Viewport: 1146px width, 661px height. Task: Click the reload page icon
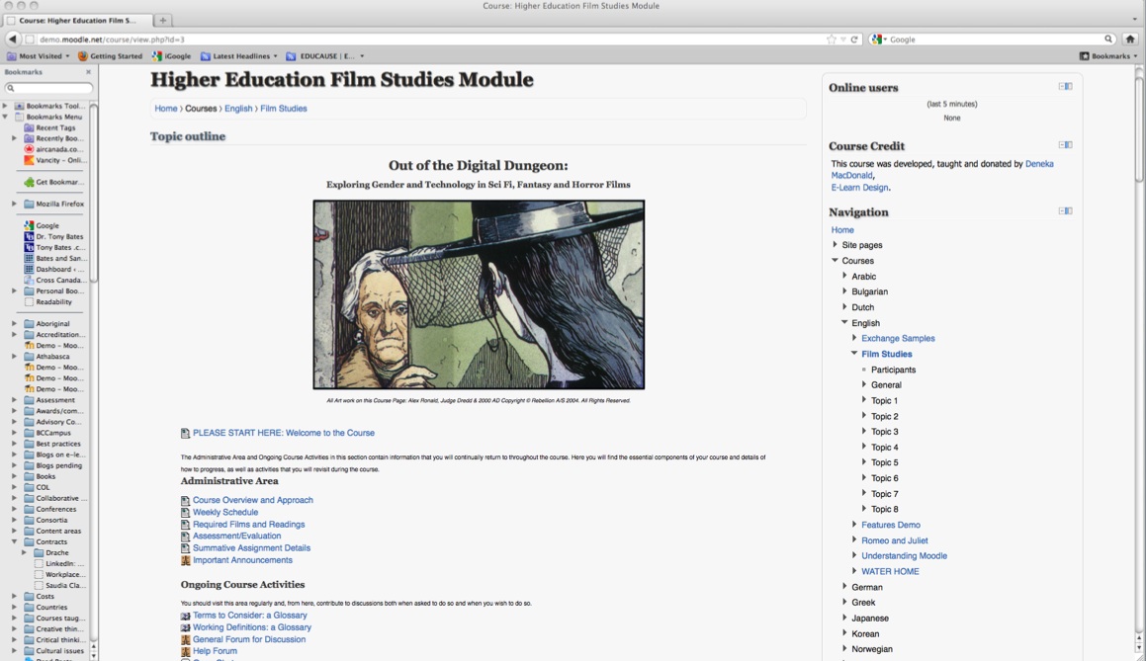(x=853, y=40)
